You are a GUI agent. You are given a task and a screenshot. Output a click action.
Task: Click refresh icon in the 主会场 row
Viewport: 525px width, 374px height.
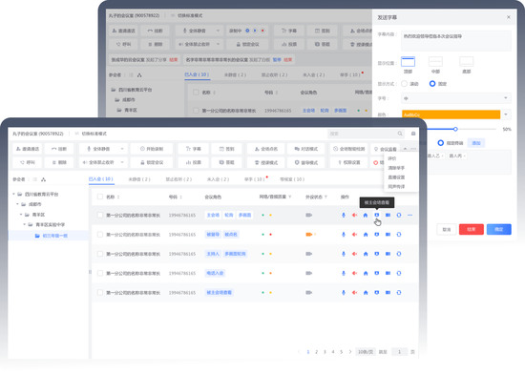tap(399, 215)
